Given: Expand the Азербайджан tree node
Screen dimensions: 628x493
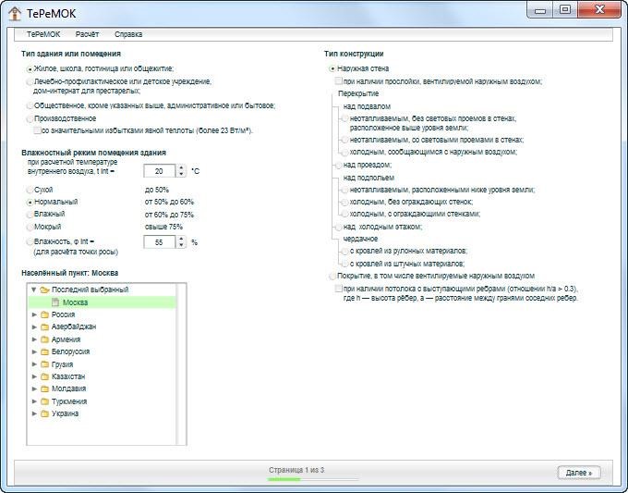Looking at the screenshot, I should point(34,327).
